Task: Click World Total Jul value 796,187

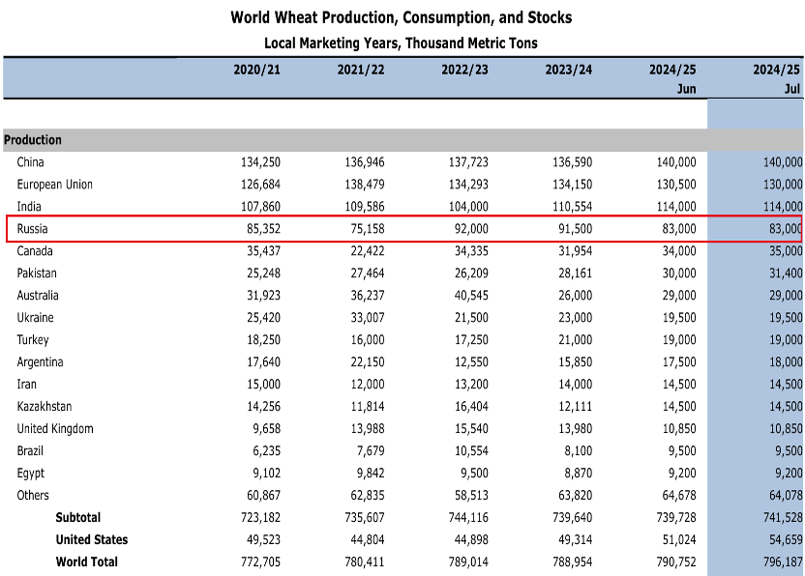Action: coord(783,562)
